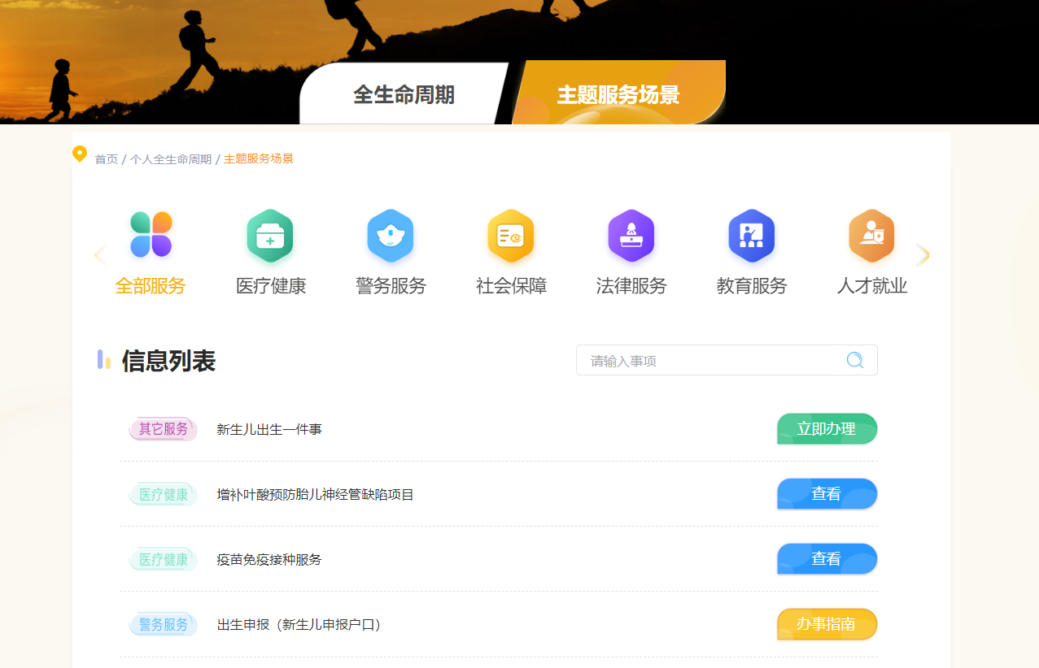This screenshot has height=668, width=1039.
Task: Click 查看 for 增补叶酸预防胎儿神经管缺陷项目
Action: pos(827,494)
